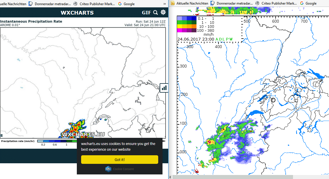
Task: Click the Criteo favicon in the right bookmarks bar
Action: pos(257,3)
